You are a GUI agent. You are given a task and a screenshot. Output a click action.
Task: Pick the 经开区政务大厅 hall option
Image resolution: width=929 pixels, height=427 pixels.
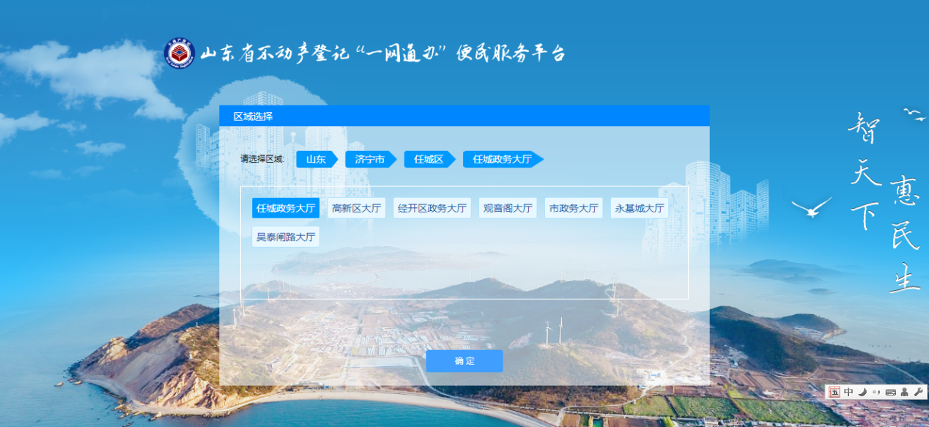pyautogui.click(x=432, y=208)
